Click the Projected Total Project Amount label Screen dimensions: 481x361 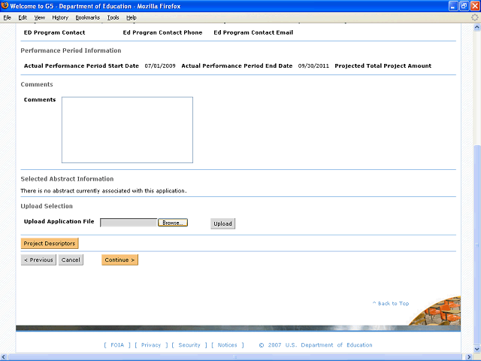(383, 65)
